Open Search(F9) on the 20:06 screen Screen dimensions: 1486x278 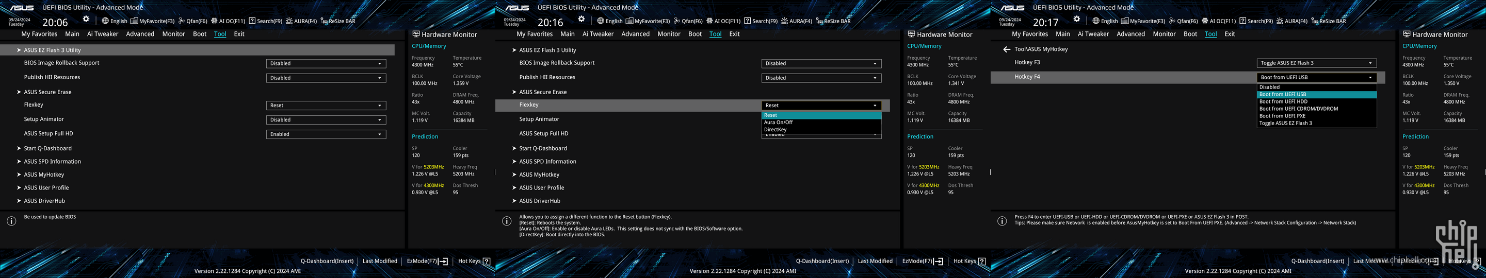(x=265, y=21)
